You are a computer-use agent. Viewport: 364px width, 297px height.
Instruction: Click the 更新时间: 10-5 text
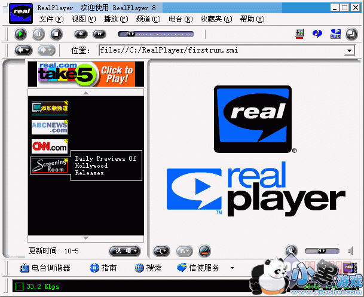(54, 251)
